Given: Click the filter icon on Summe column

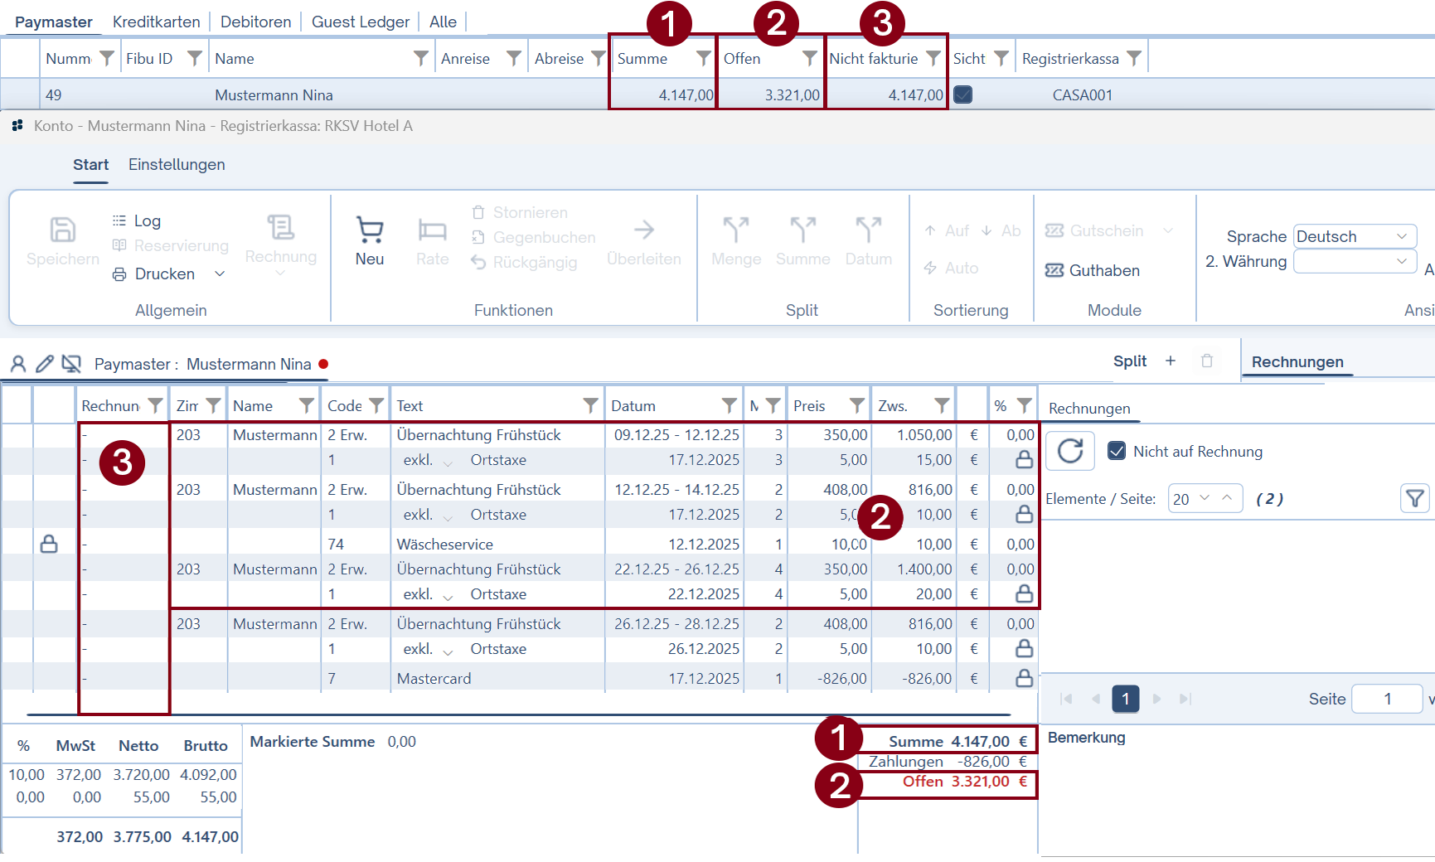Looking at the screenshot, I should point(703,58).
